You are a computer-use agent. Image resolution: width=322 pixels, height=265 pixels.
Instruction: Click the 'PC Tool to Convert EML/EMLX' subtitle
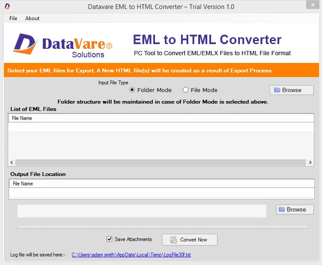212,53
